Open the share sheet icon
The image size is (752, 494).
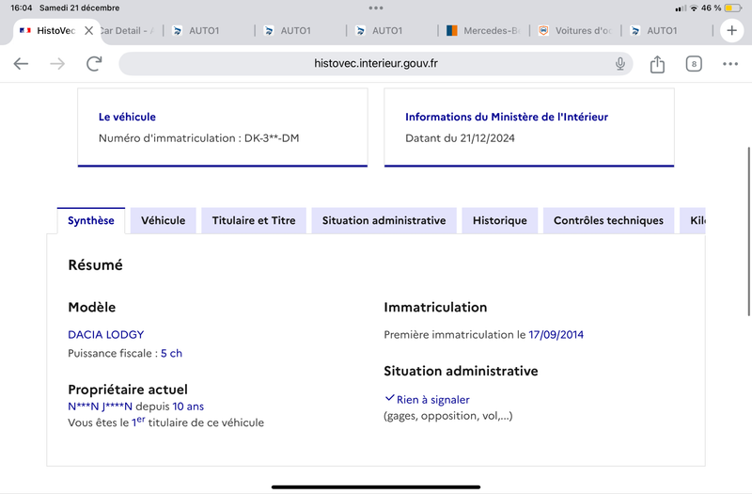coord(657,64)
